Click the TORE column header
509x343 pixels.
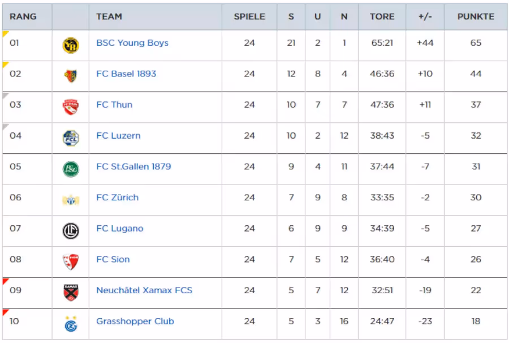pos(382,16)
